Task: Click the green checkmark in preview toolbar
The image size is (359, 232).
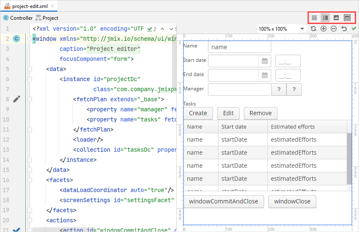Action: (354, 29)
